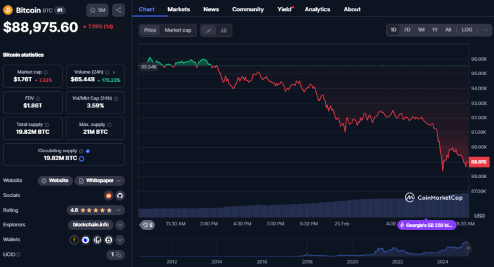Open the GitHub social link
Screen dimensions: 494x267
pyautogui.click(x=119, y=195)
